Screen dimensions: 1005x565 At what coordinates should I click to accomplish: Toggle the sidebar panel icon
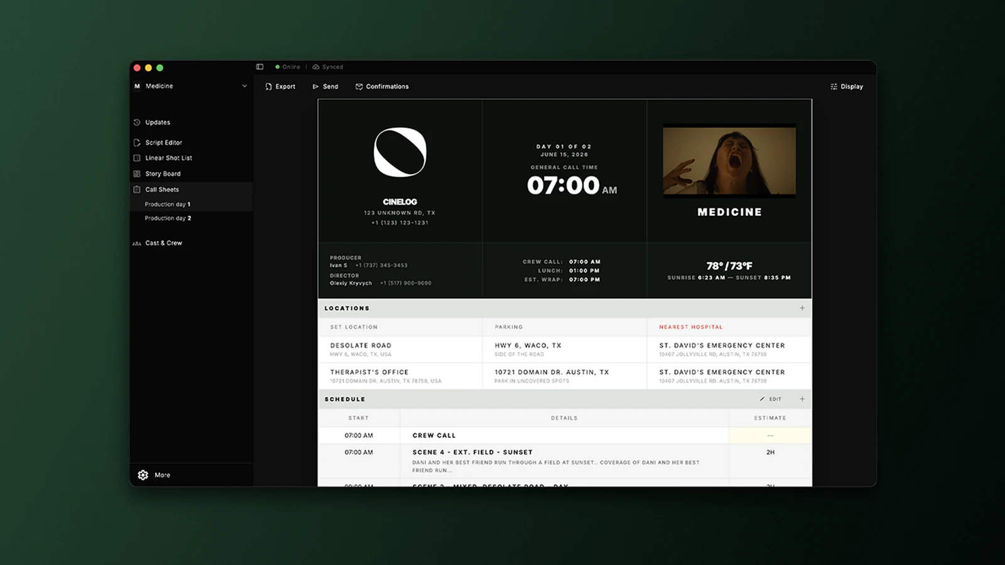(259, 67)
